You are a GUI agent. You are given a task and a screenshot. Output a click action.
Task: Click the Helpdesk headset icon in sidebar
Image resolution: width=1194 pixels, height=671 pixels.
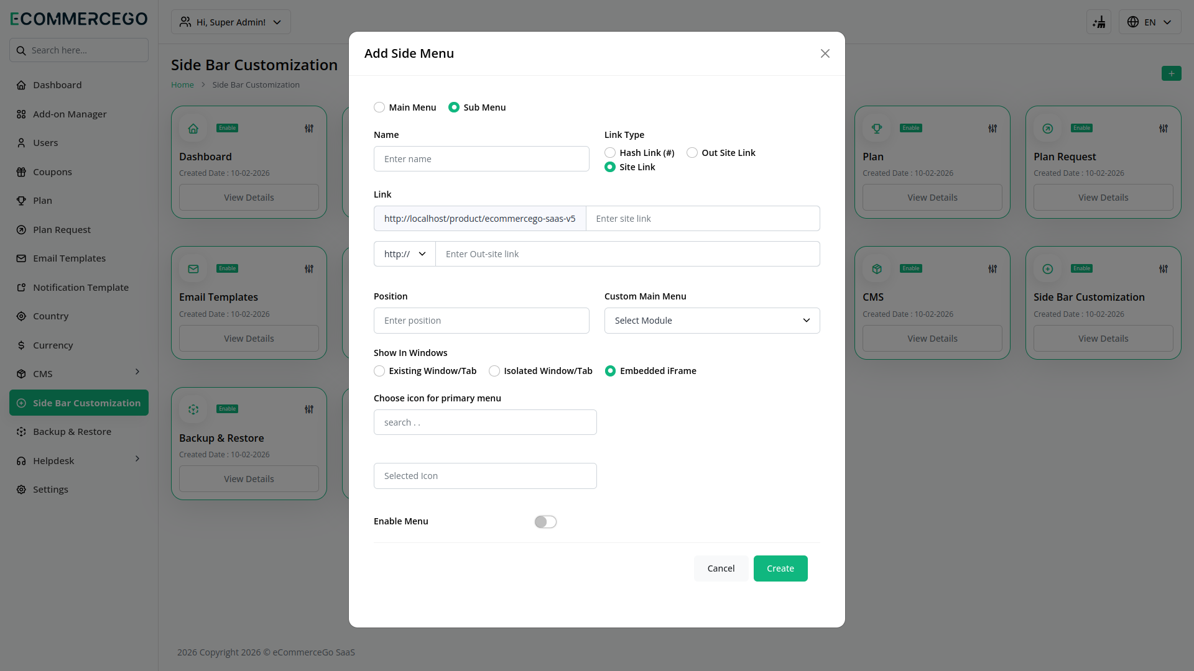[21, 461]
